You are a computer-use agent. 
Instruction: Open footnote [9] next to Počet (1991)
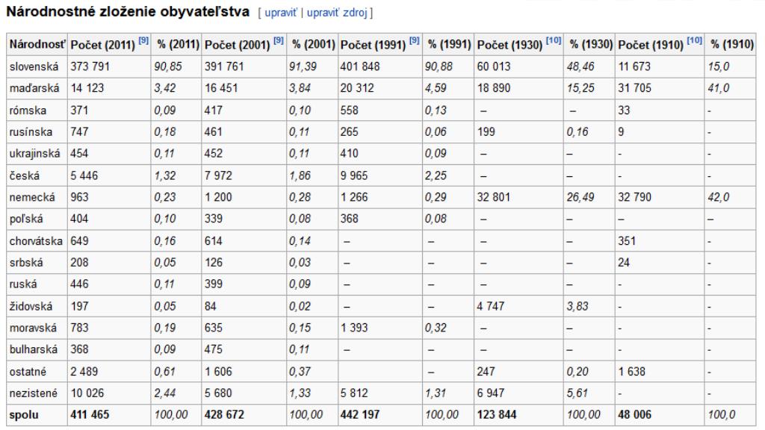(414, 40)
